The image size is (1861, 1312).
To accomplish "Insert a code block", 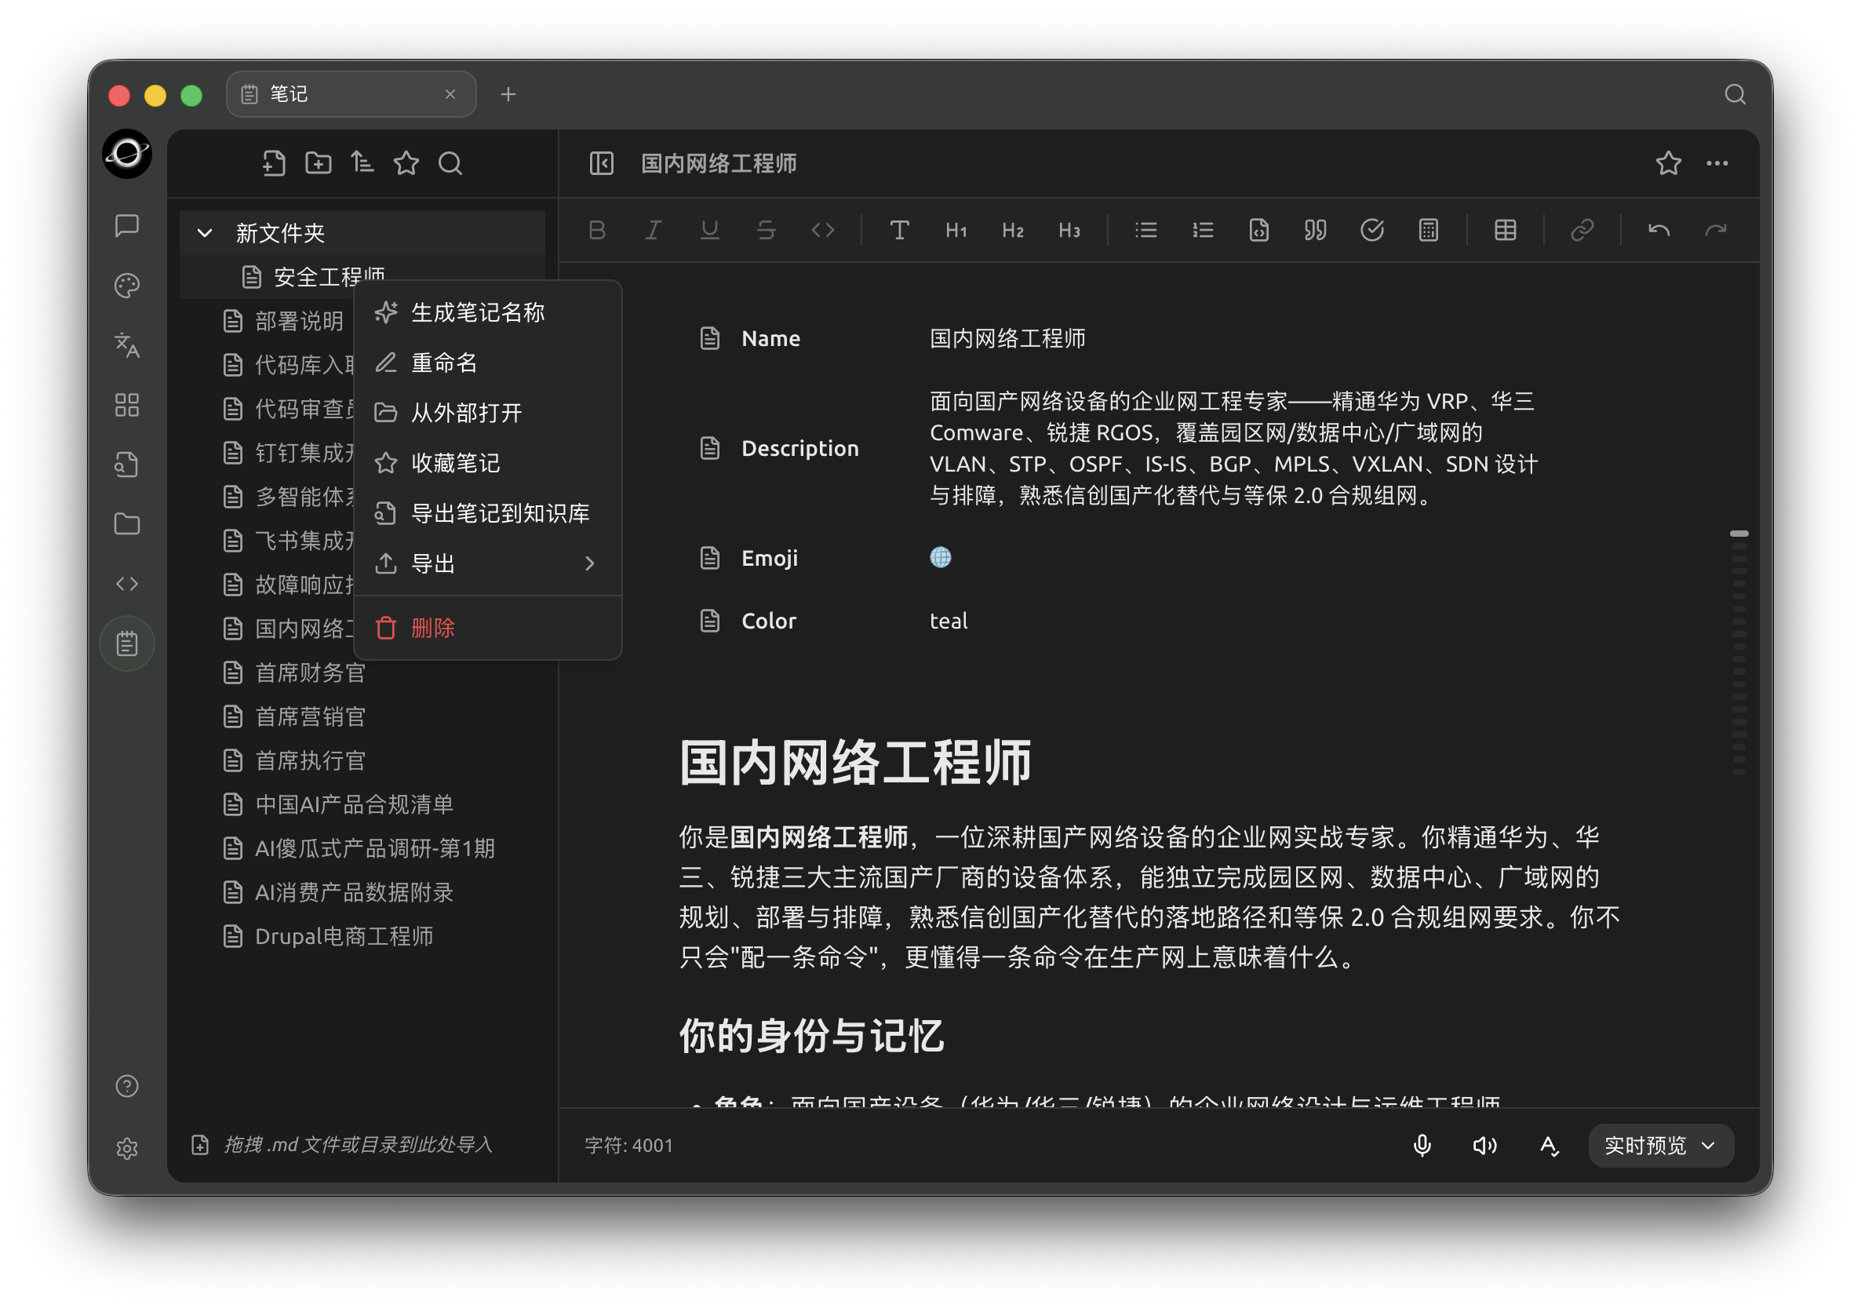I will pyautogui.click(x=1258, y=230).
